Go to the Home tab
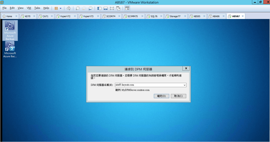Viewport: 270px width, 142px height. 8,16
